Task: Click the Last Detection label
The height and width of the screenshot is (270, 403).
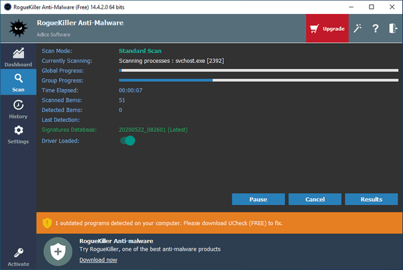Action: (60, 120)
